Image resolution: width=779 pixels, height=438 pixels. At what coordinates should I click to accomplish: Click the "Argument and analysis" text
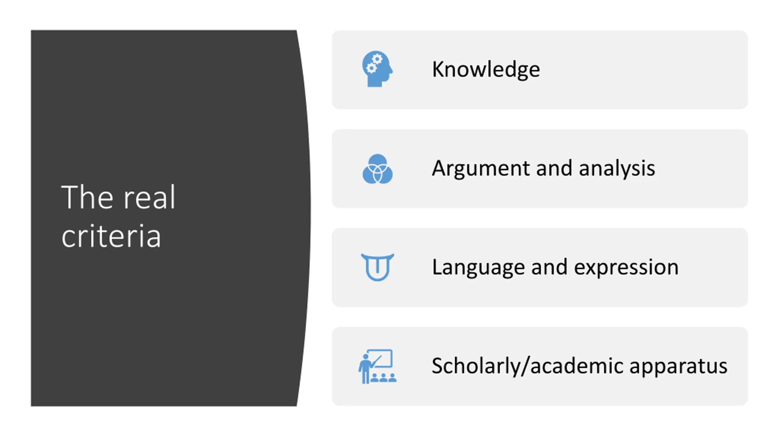[543, 168]
